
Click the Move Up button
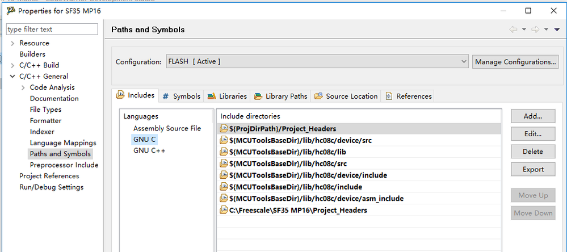tap(532, 195)
